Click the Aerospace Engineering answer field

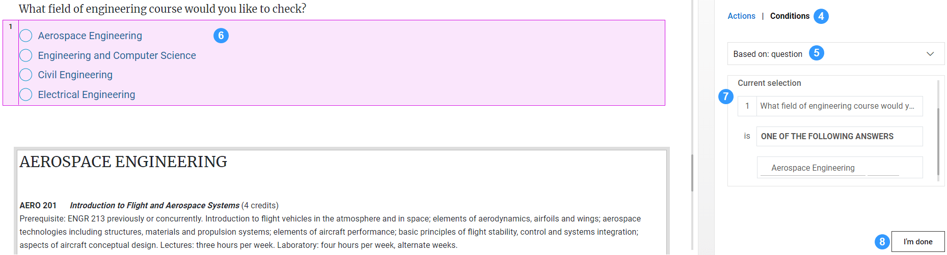[x=839, y=168]
